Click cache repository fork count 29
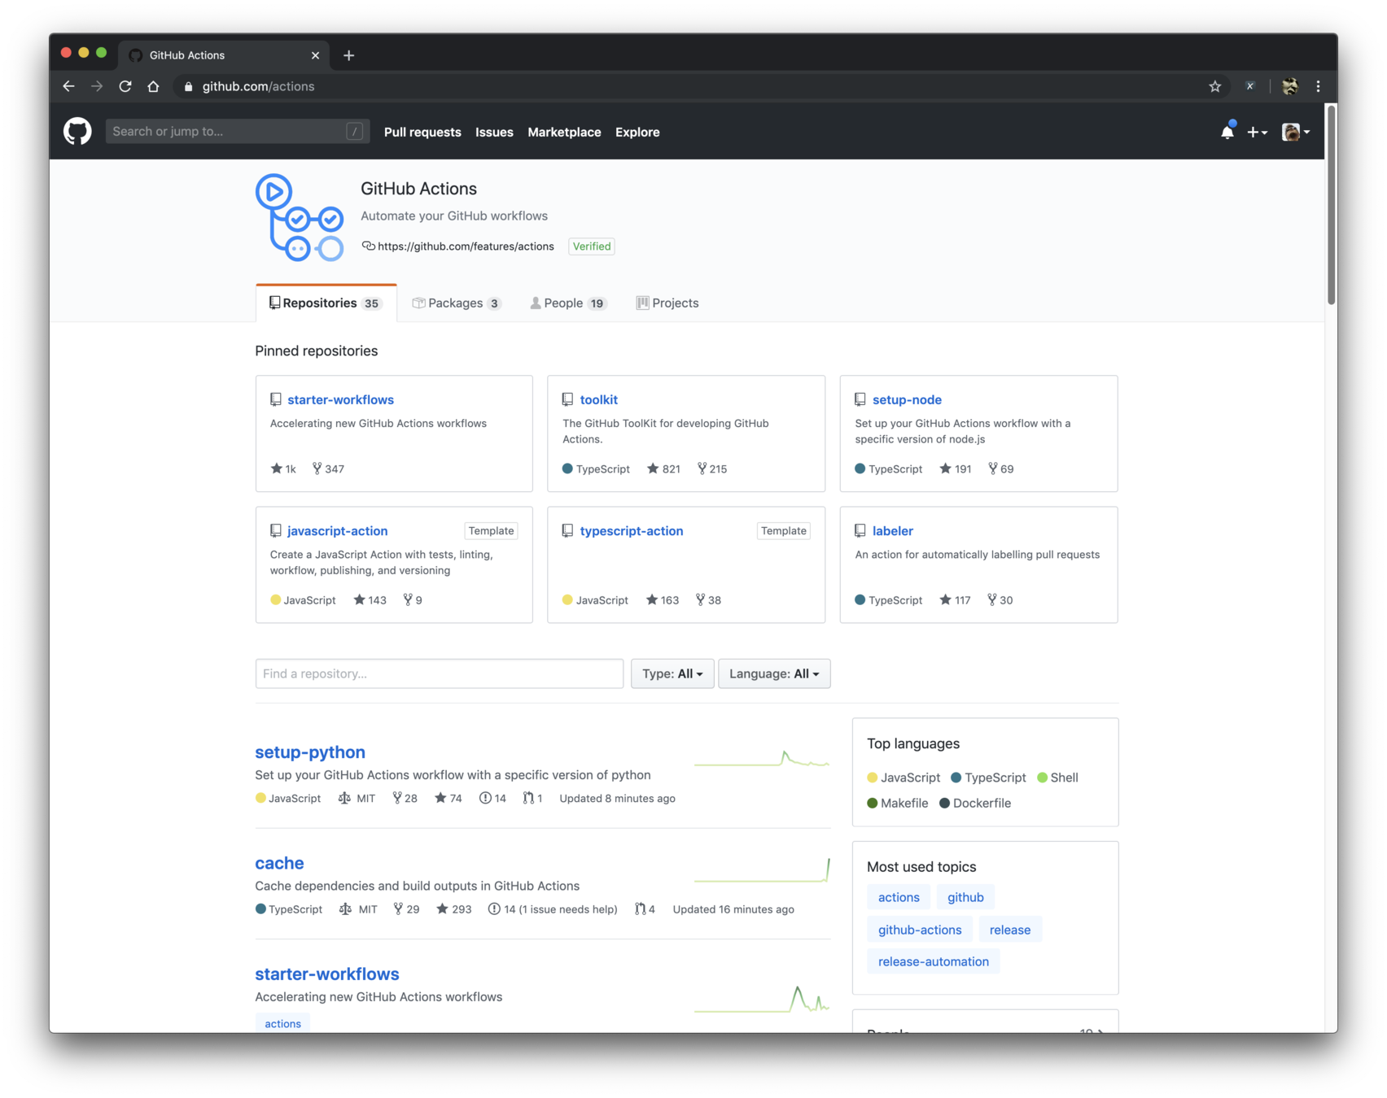The height and width of the screenshot is (1098, 1387). point(406,909)
